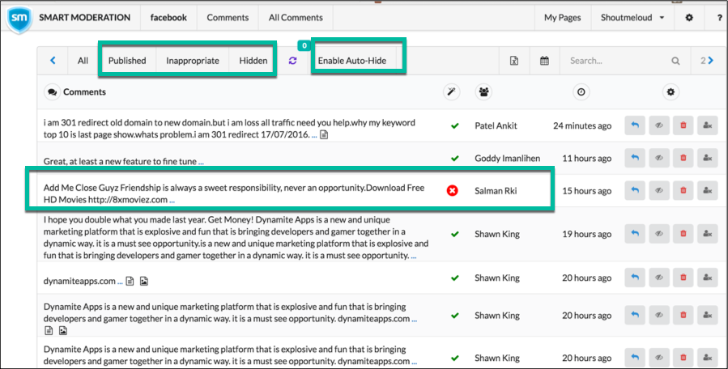
Task: Expand the Great, at least comment ellipsis
Action: (x=201, y=162)
